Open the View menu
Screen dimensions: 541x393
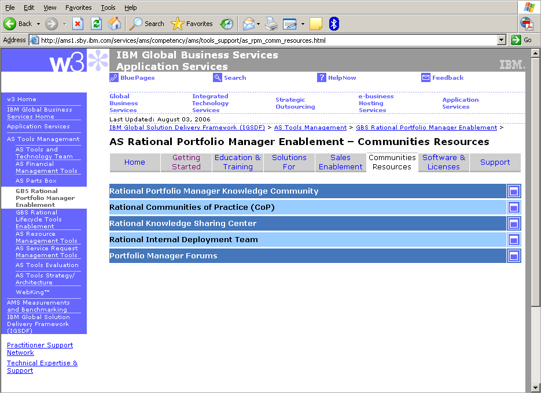pyautogui.click(x=50, y=8)
